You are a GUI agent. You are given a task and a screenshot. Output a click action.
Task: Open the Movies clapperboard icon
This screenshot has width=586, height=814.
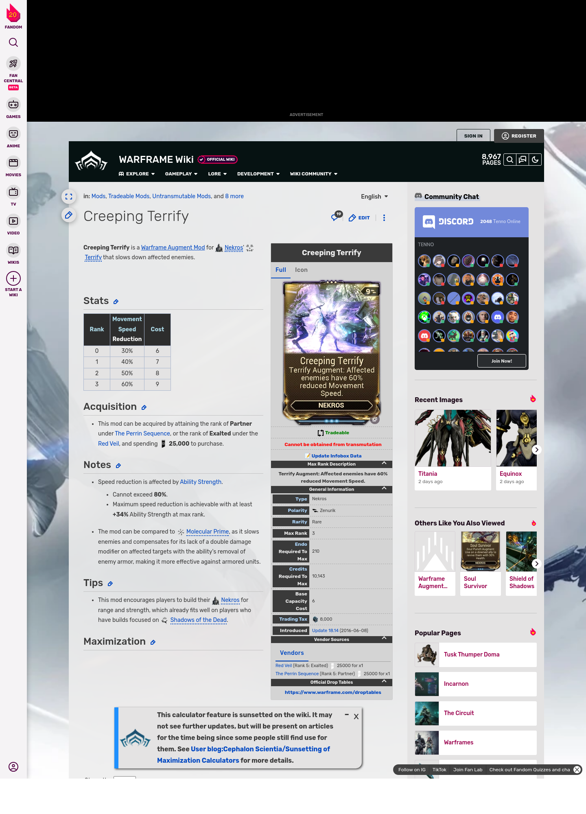pos(13,163)
